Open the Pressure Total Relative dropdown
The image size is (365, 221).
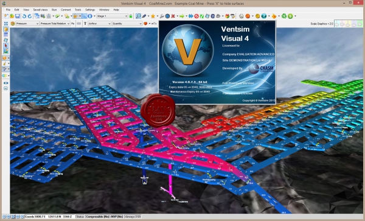55,24
